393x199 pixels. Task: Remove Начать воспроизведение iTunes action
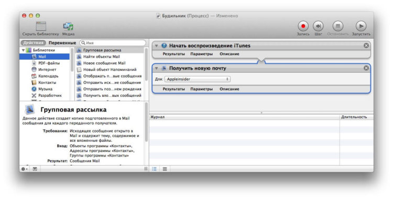366,46
